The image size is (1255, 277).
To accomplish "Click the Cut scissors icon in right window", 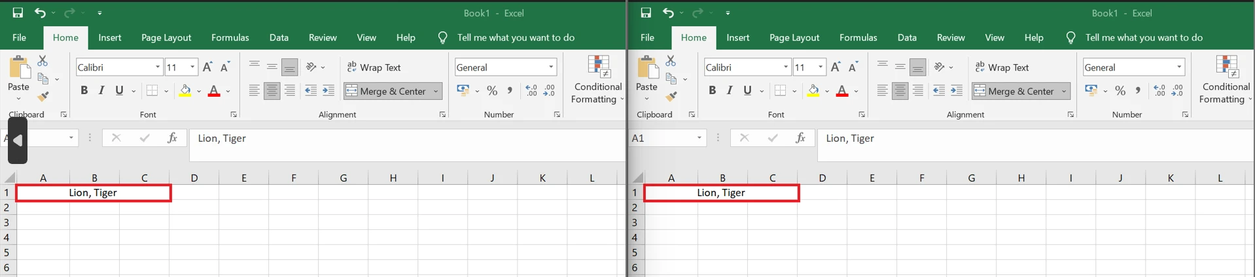I will pyautogui.click(x=671, y=61).
